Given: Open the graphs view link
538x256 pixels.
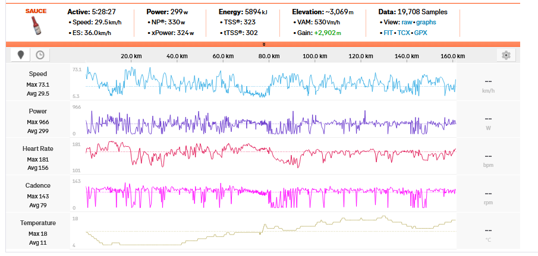Looking at the screenshot, I should tap(426, 23).
